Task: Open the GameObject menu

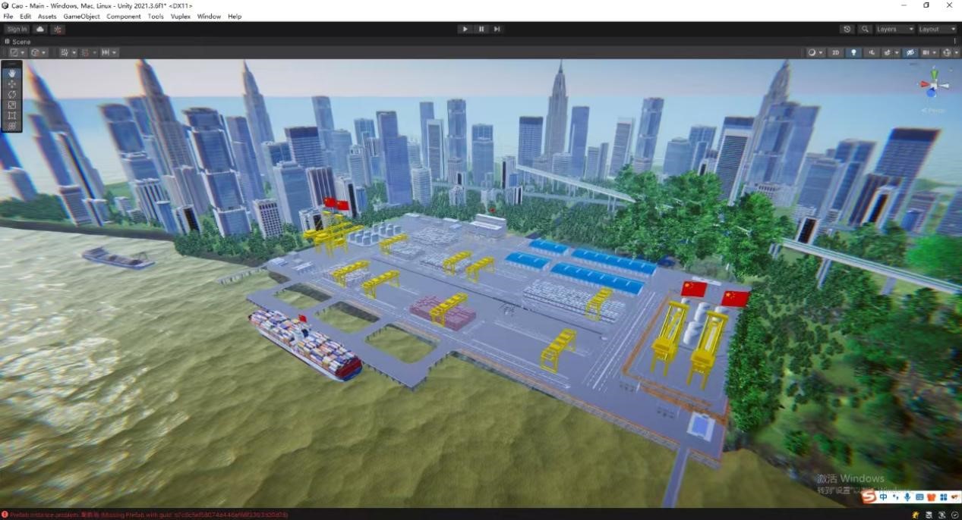Action: (81, 16)
